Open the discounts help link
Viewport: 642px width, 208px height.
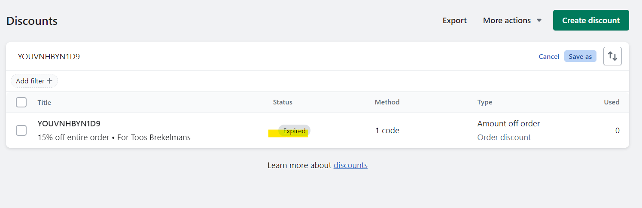(x=350, y=165)
